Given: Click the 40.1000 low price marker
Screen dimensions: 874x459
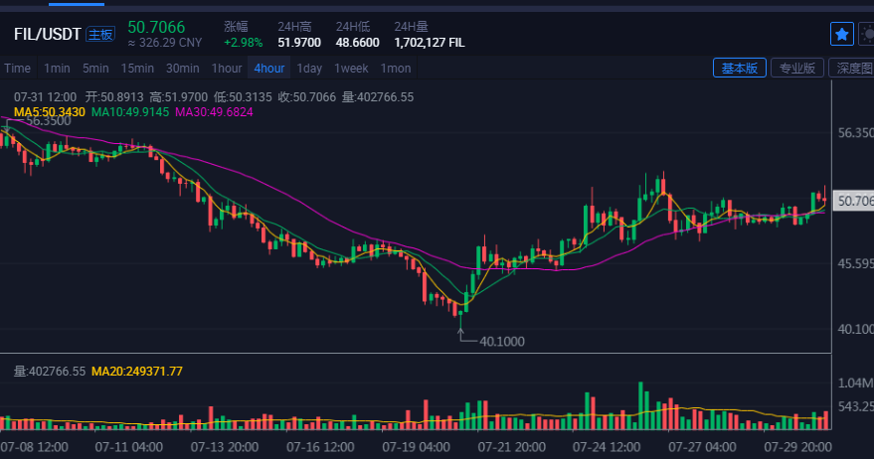Looking at the screenshot, I should pyautogui.click(x=502, y=341).
